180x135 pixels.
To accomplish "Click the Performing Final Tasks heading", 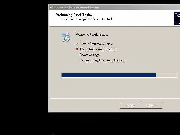I will pyautogui.click(x=74, y=15).
